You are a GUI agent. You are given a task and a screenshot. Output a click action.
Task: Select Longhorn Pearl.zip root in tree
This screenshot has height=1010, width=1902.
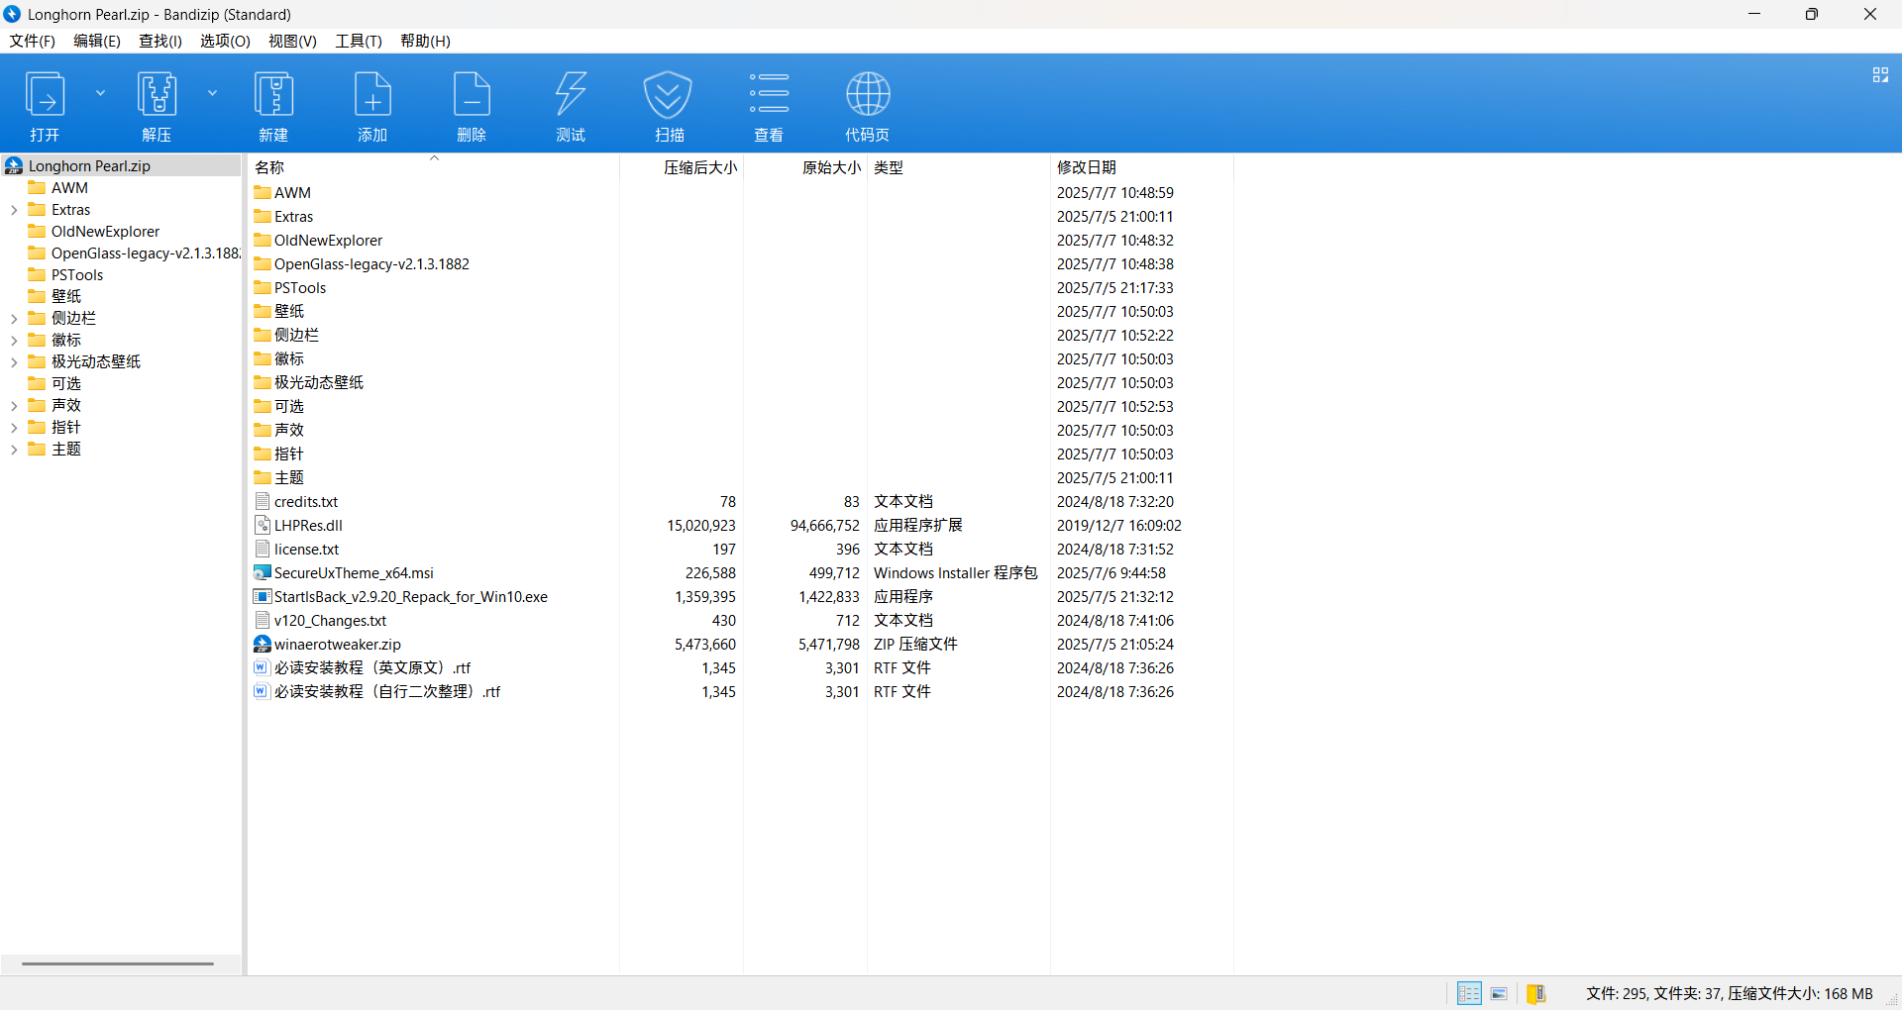click(x=89, y=165)
